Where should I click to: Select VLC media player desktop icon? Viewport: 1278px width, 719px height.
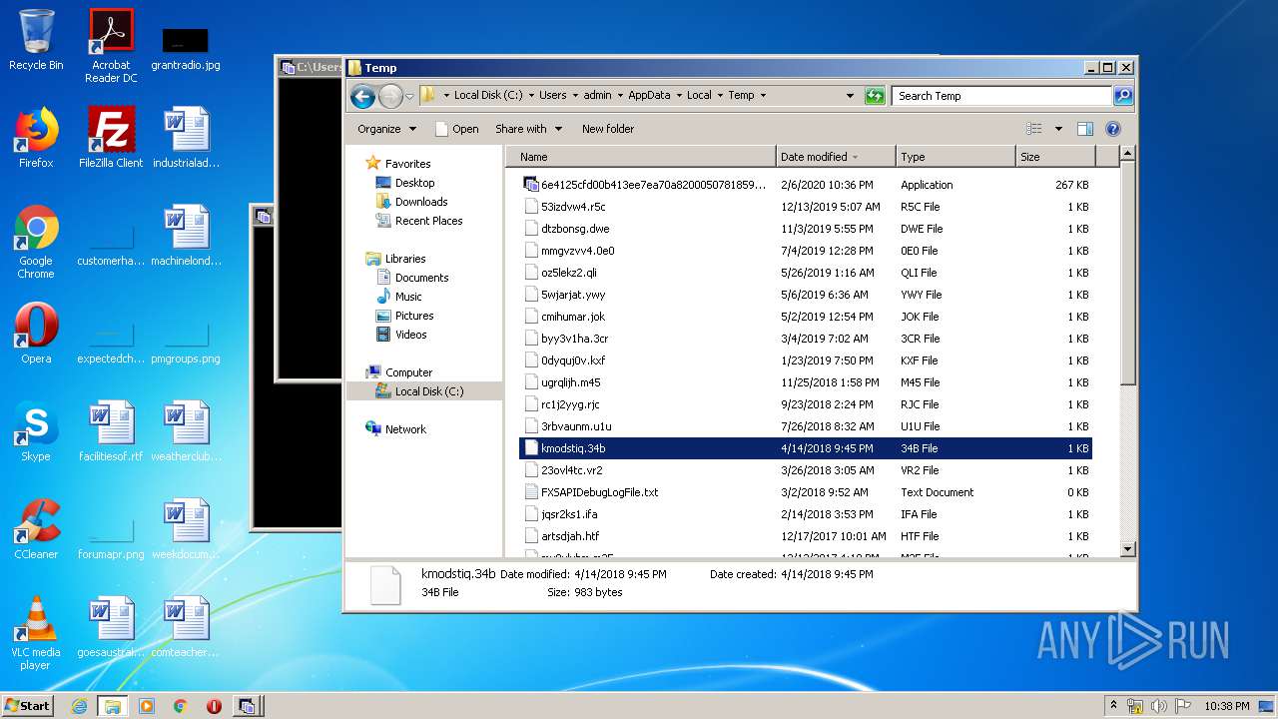tap(36, 633)
